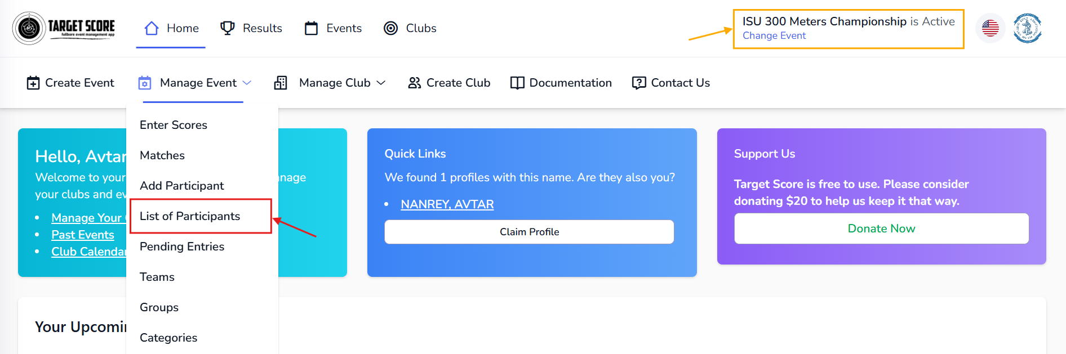Screen dimensions: 1066x354
Task: Open Contact Us via question-mark icon
Action: point(639,83)
